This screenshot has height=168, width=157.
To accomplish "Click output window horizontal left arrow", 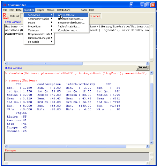I will (x=6, y=146).
